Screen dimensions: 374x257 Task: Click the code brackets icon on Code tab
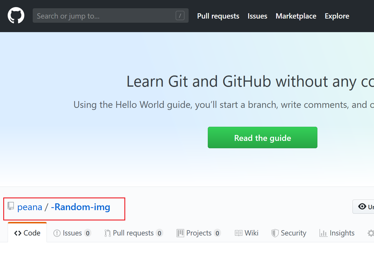tap(18, 233)
